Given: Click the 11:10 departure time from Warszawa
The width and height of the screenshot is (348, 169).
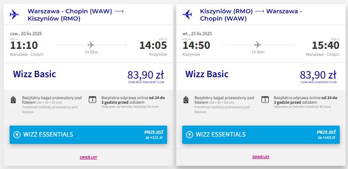Looking at the screenshot, I should click(x=24, y=45).
